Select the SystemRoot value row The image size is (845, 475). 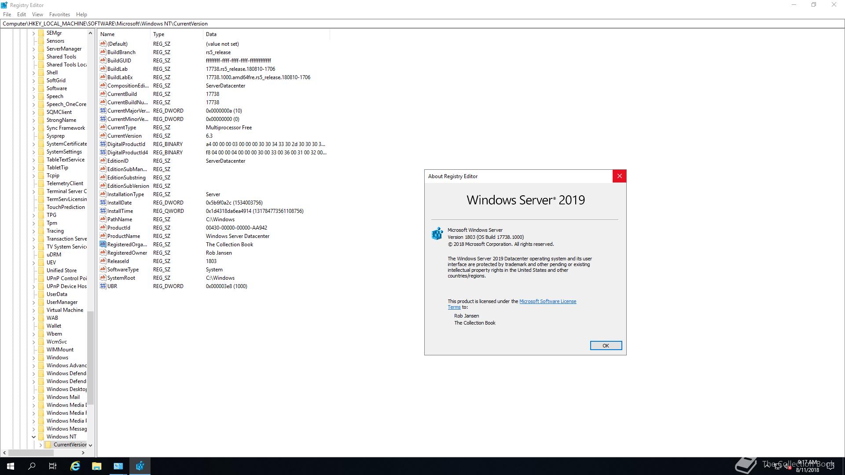coord(213,278)
